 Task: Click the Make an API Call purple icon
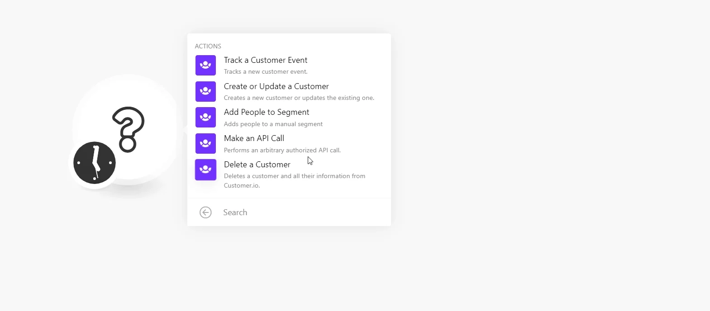tap(205, 143)
